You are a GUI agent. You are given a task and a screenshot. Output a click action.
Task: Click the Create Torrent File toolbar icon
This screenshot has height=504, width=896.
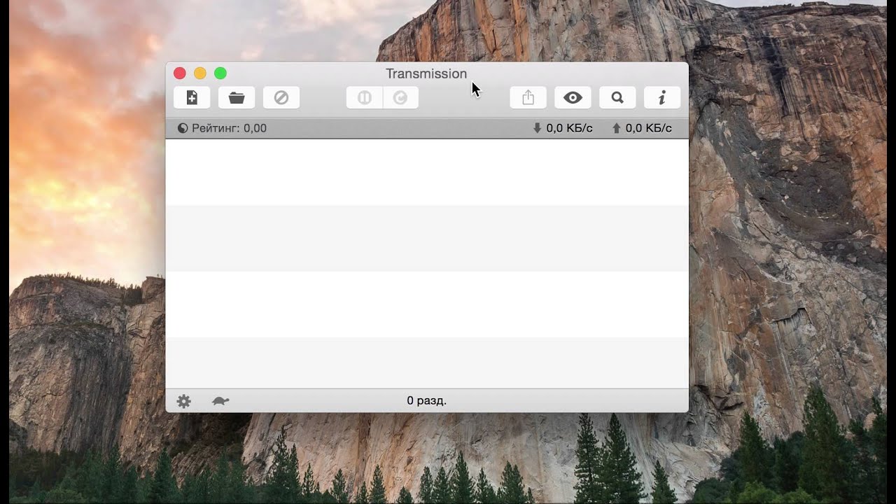point(192,98)
